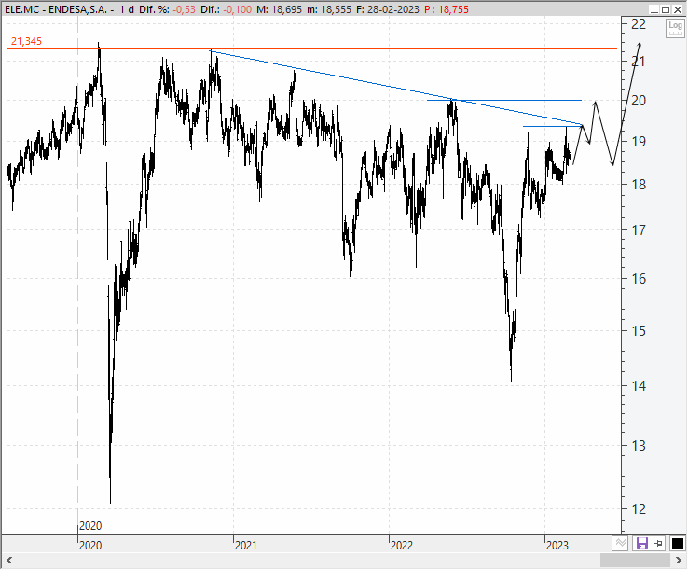Image resolution: width=688 pixels, height=570 pixels.
Task: Click the 12 price axis label
Action: 639,509
